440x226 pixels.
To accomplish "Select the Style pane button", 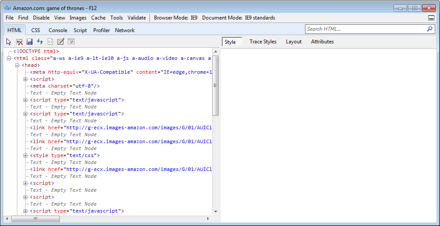I will click(232, 42).
